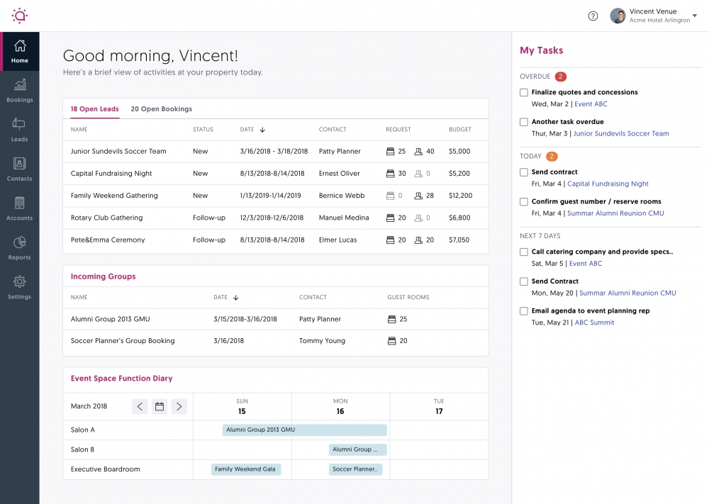
Task: Open the Bookings section from the sidebar
Action: [x=19, y=90]
